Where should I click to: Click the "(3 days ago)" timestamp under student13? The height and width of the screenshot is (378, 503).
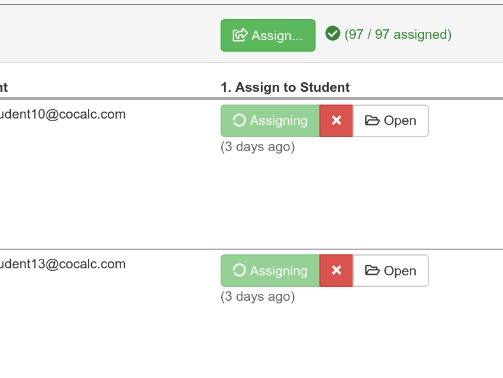coord(258,296)
